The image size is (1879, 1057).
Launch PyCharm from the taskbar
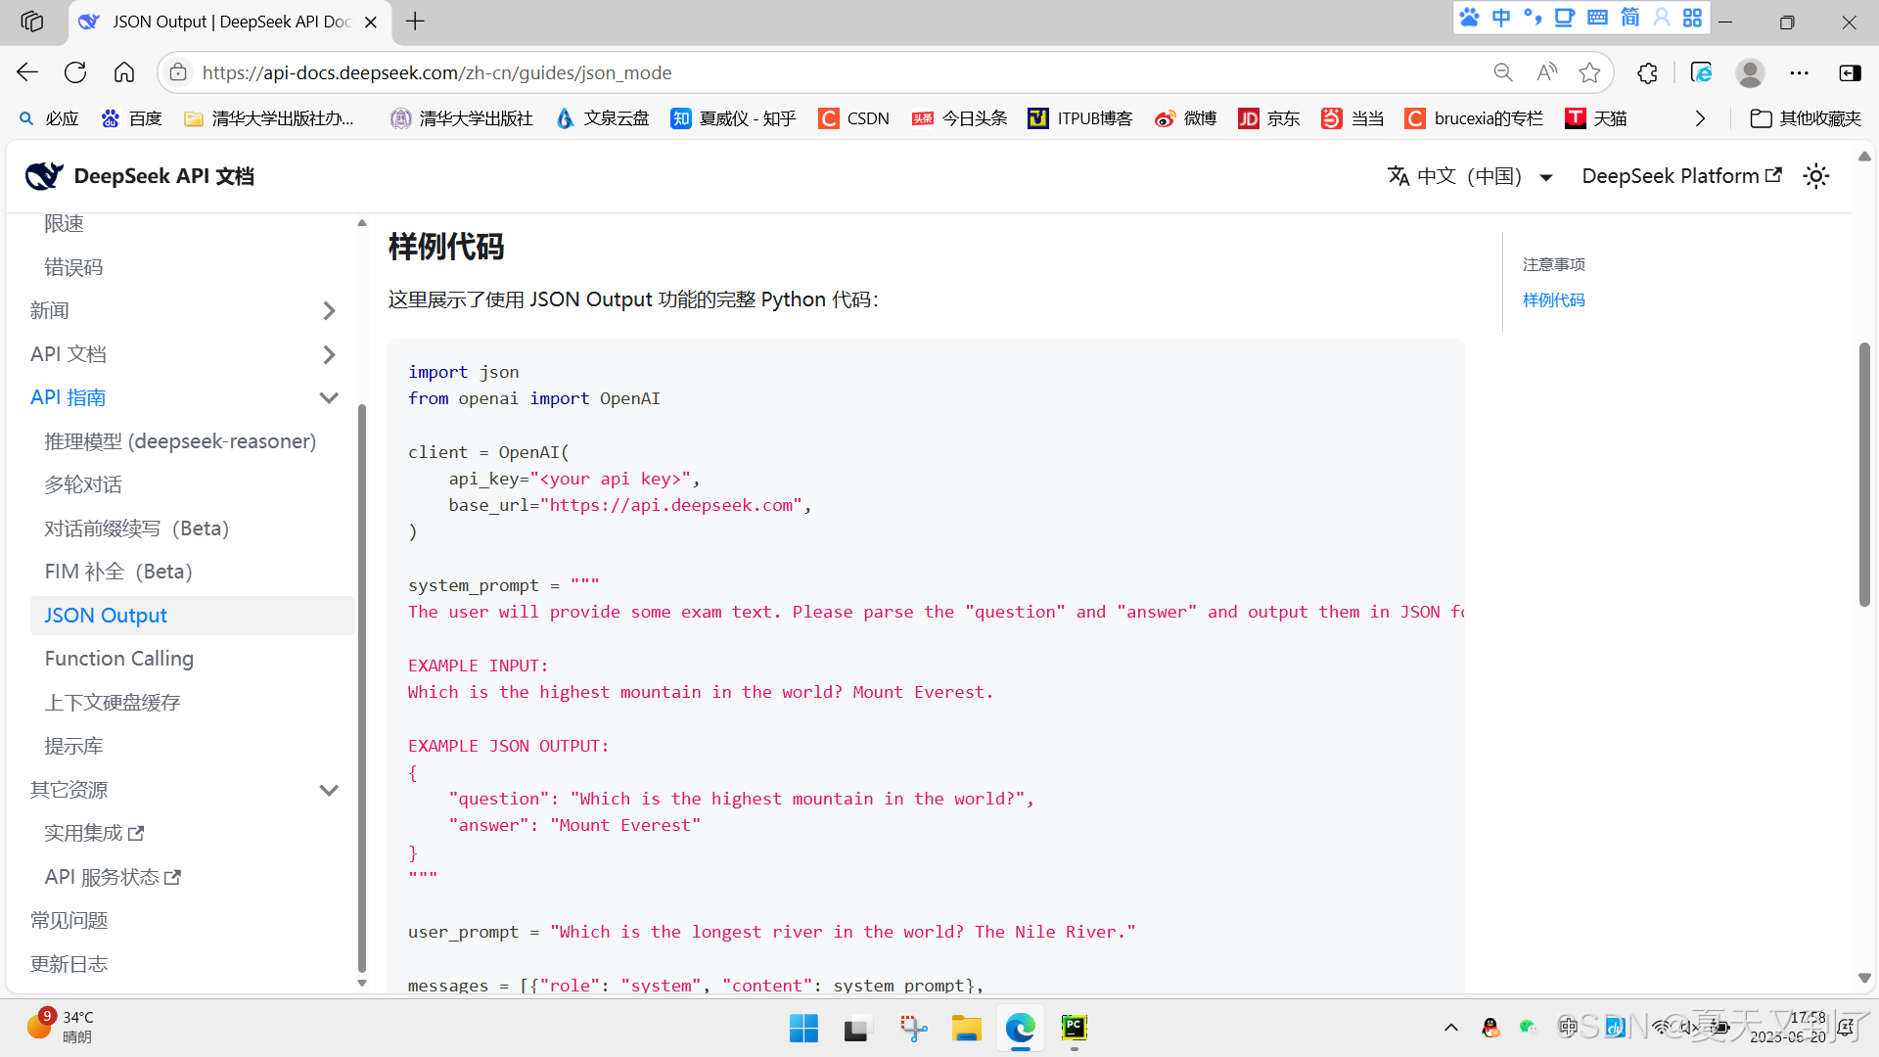coord(1074,1029)
